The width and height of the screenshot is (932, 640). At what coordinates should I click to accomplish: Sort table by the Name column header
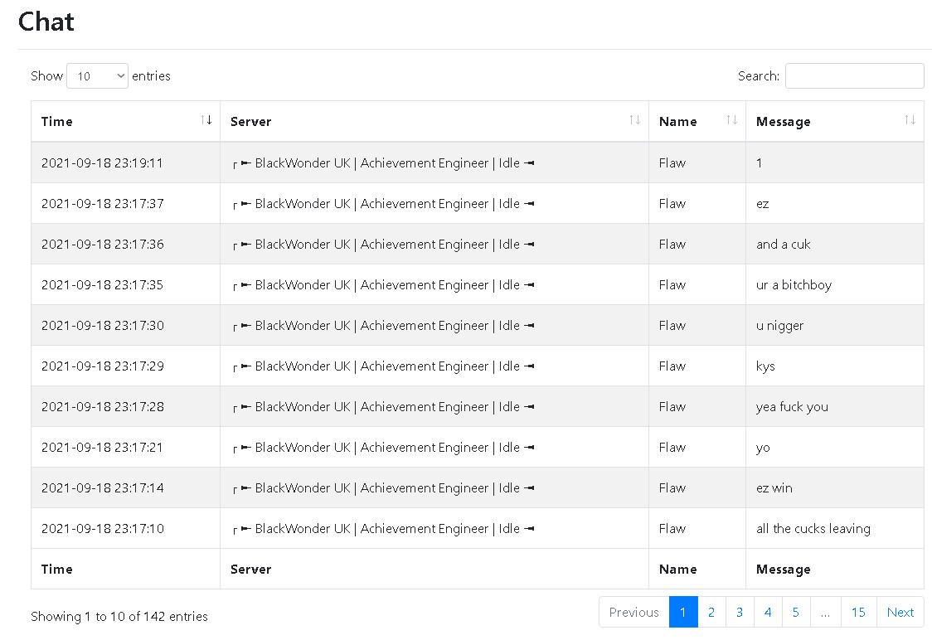697,121
